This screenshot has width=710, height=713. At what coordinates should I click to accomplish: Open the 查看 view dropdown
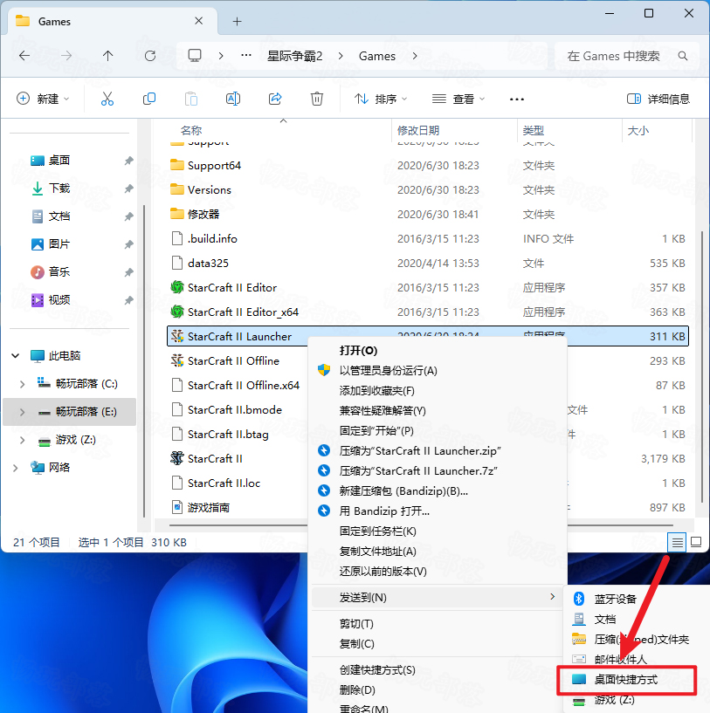click(458, 99)
